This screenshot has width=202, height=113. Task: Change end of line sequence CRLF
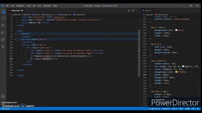[x=181, y=109]
